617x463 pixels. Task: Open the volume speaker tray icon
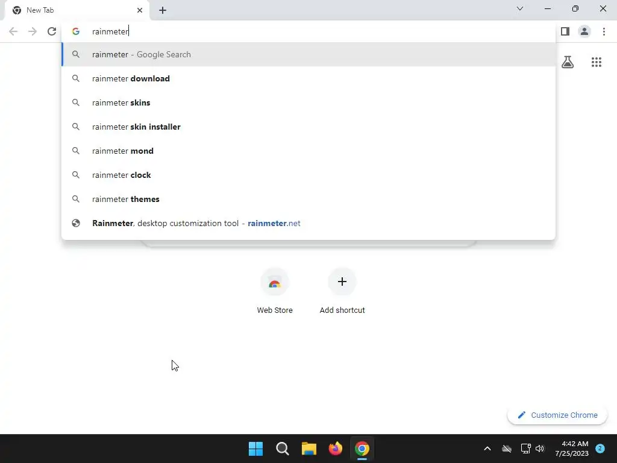tap(540, 449)
